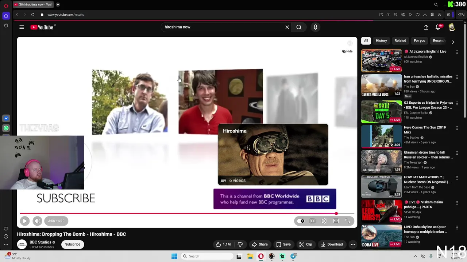Open options for G2 Esports vs Ninjas video

tap(457, 104)
